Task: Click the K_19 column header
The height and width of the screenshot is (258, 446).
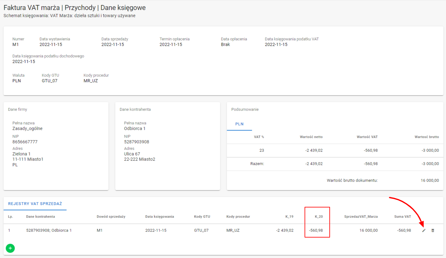Action: 289,216
